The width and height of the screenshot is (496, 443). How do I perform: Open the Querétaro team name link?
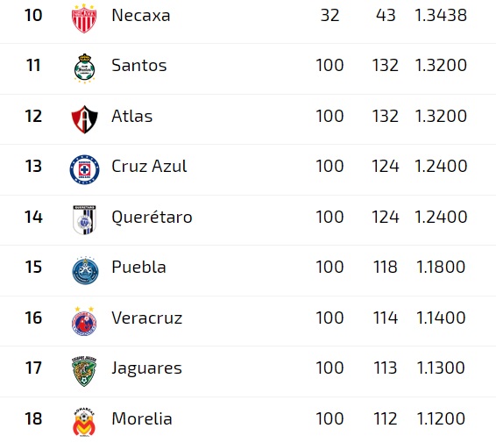152,218
